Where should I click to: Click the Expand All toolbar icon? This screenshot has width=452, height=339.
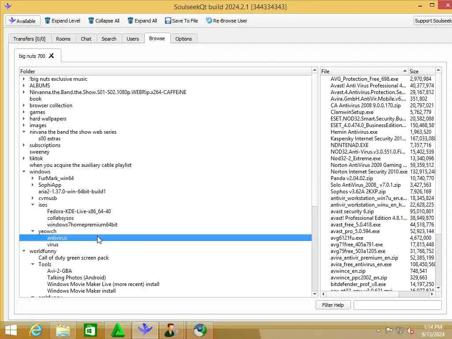130,20
